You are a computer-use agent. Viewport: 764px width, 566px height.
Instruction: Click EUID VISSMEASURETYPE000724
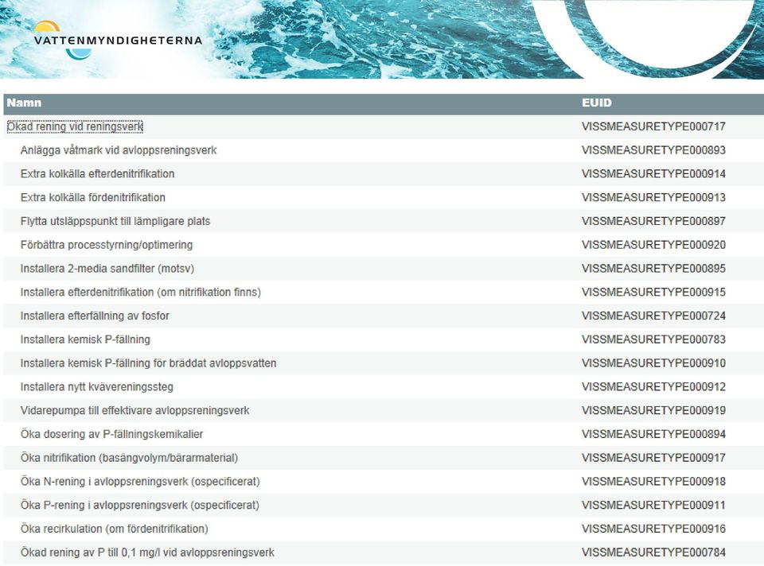click(x=653, y=316)
